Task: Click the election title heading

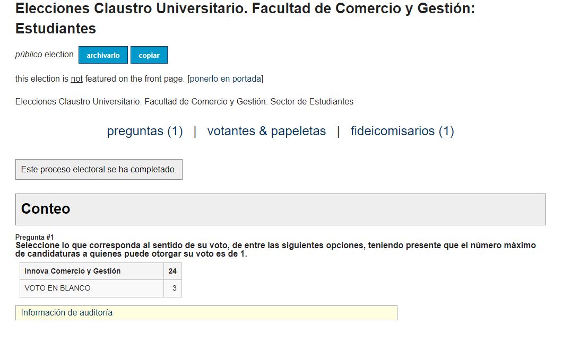Action: [x=245, y=18]
